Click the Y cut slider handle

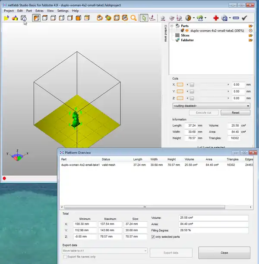[193, 92]
